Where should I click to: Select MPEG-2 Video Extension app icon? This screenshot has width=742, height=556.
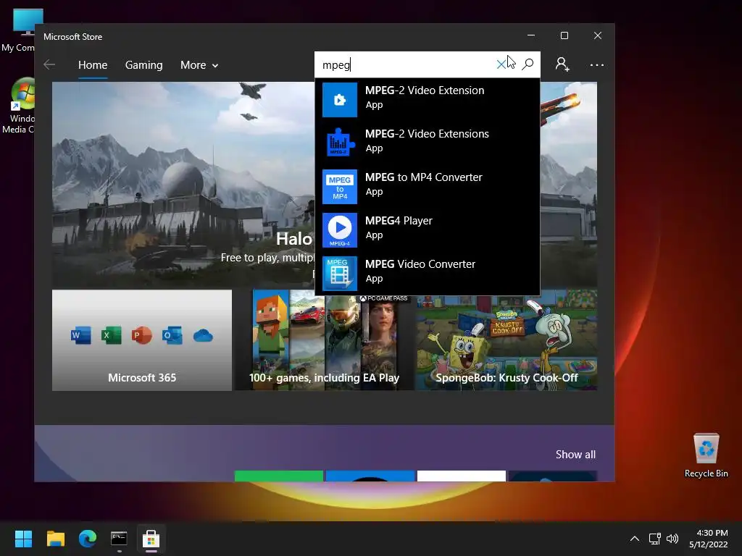pos(340,100)
